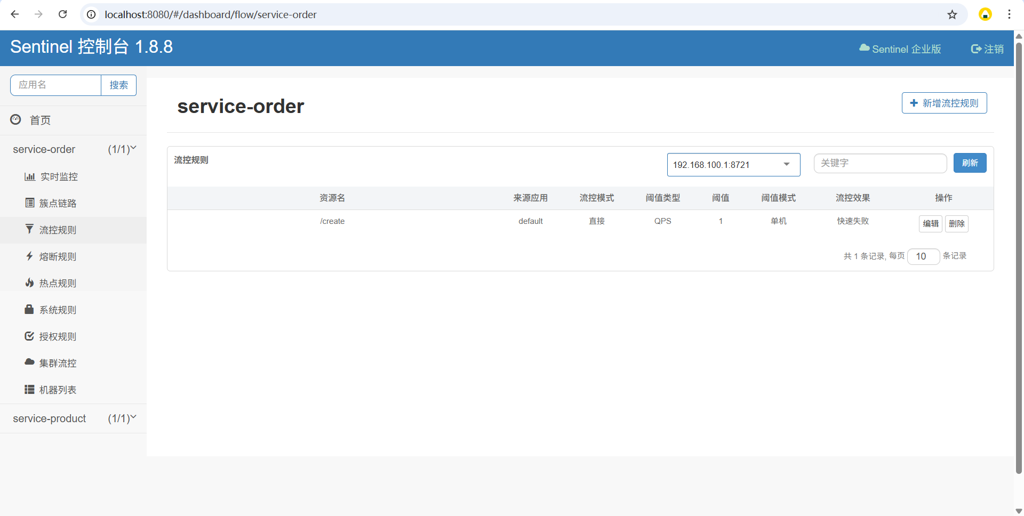The height and width of the screenshot is (516, 1024).
Task: Reload the page with refresh icon
Action: (62, 14)
